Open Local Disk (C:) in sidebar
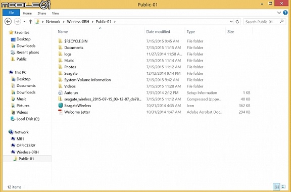 [28, 119]
